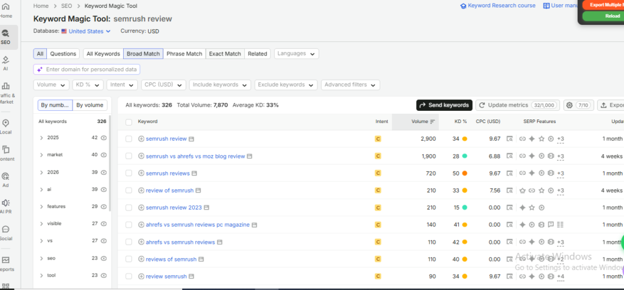Click the Update metrics button

coord(517,105)
